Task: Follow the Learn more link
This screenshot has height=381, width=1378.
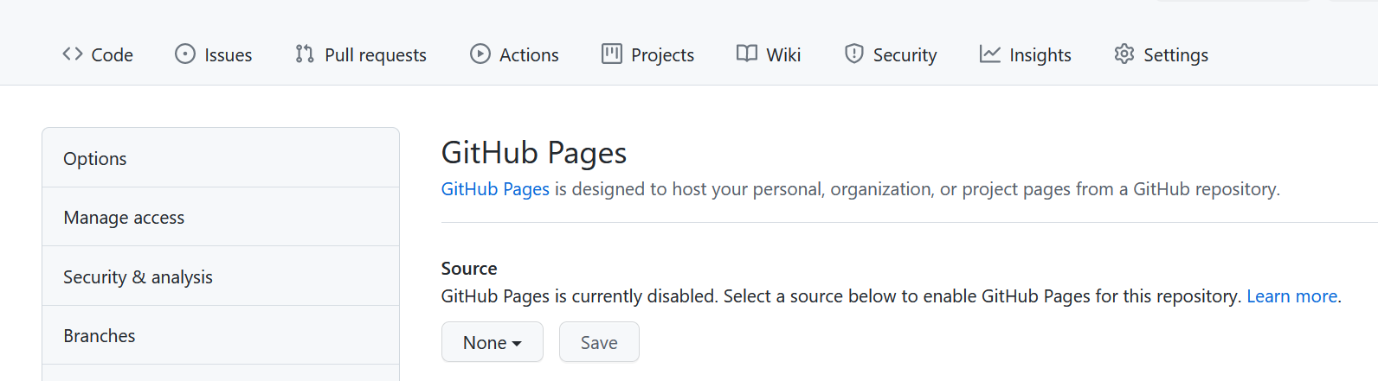Action: click(1291, 296)
